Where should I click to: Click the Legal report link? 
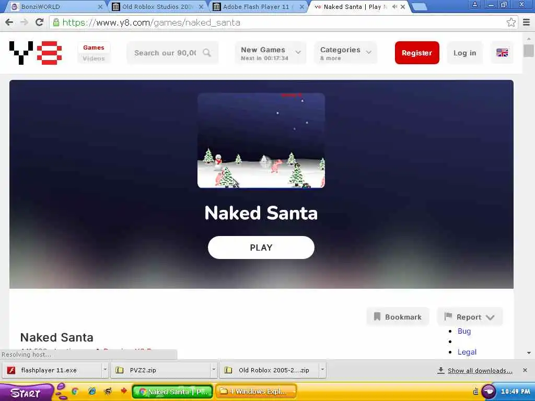point(467,352)
